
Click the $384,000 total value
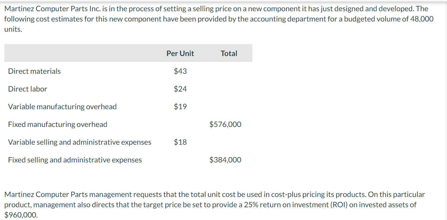[x=225, y=160]
